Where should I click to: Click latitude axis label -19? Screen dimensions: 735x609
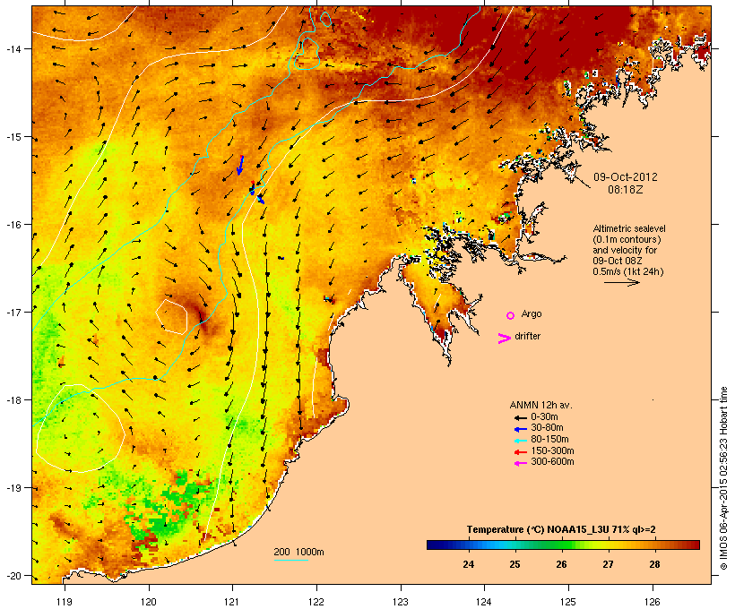(x=13, y=488)
